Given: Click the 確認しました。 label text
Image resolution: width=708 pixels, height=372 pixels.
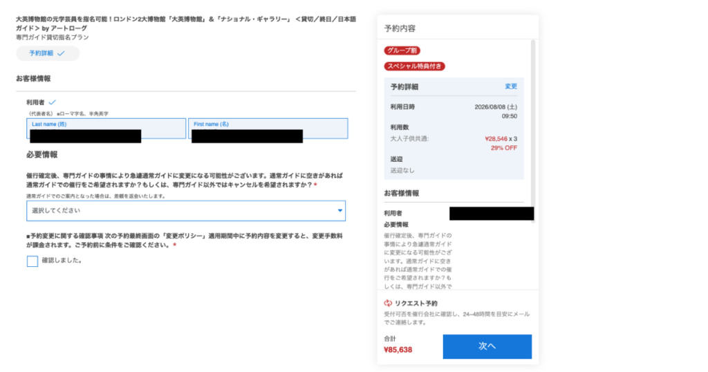Looking at the screenshot, I should pos(62,261).
